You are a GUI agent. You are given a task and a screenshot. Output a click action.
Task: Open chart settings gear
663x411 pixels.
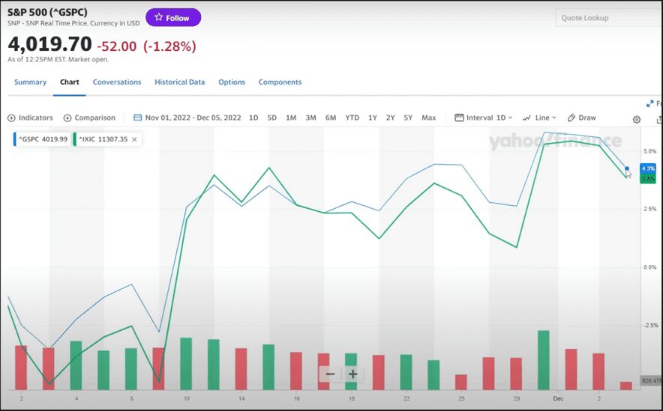tap(637, 119)
